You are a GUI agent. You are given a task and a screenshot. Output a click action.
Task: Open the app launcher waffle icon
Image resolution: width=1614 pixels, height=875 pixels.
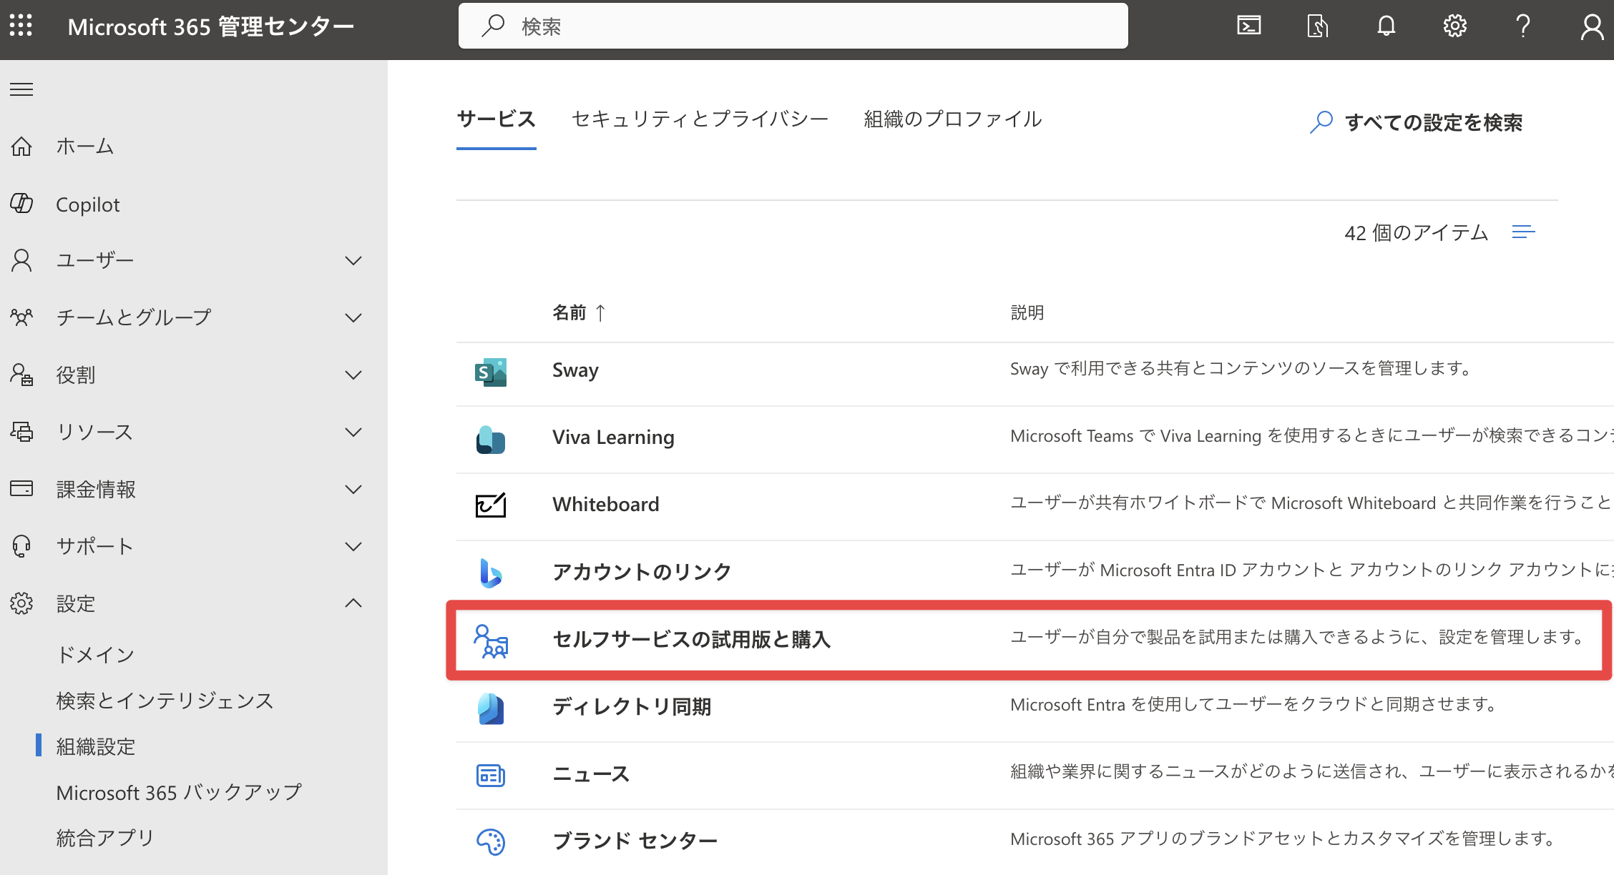[21, 26]
